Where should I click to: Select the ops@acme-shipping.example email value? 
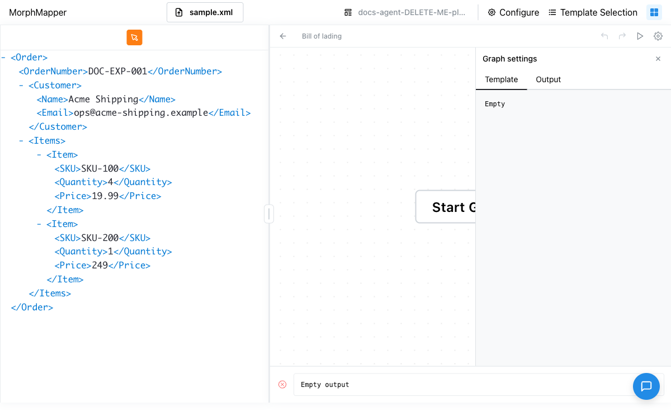(x=141, y=113)
